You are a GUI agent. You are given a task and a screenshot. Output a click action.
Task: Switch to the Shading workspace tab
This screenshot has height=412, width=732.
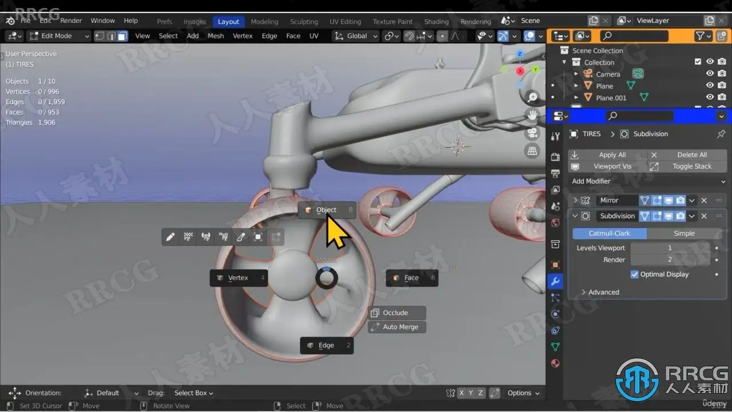tap(436, 22)
